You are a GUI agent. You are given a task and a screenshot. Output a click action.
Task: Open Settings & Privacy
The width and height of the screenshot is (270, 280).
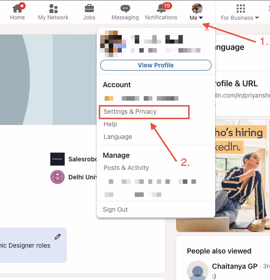(x=130, y=111)
